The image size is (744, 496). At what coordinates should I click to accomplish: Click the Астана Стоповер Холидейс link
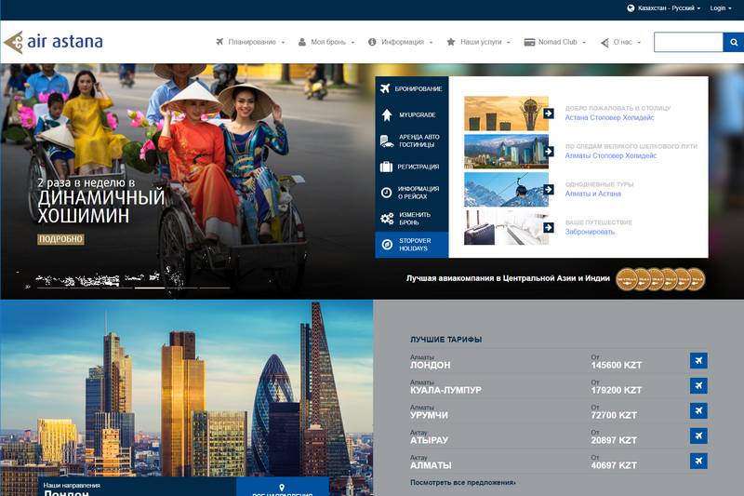pyautogui.click(x=610, y=118)
